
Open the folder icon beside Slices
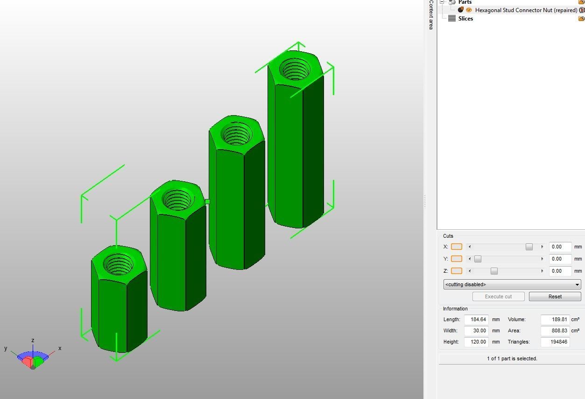580,18
